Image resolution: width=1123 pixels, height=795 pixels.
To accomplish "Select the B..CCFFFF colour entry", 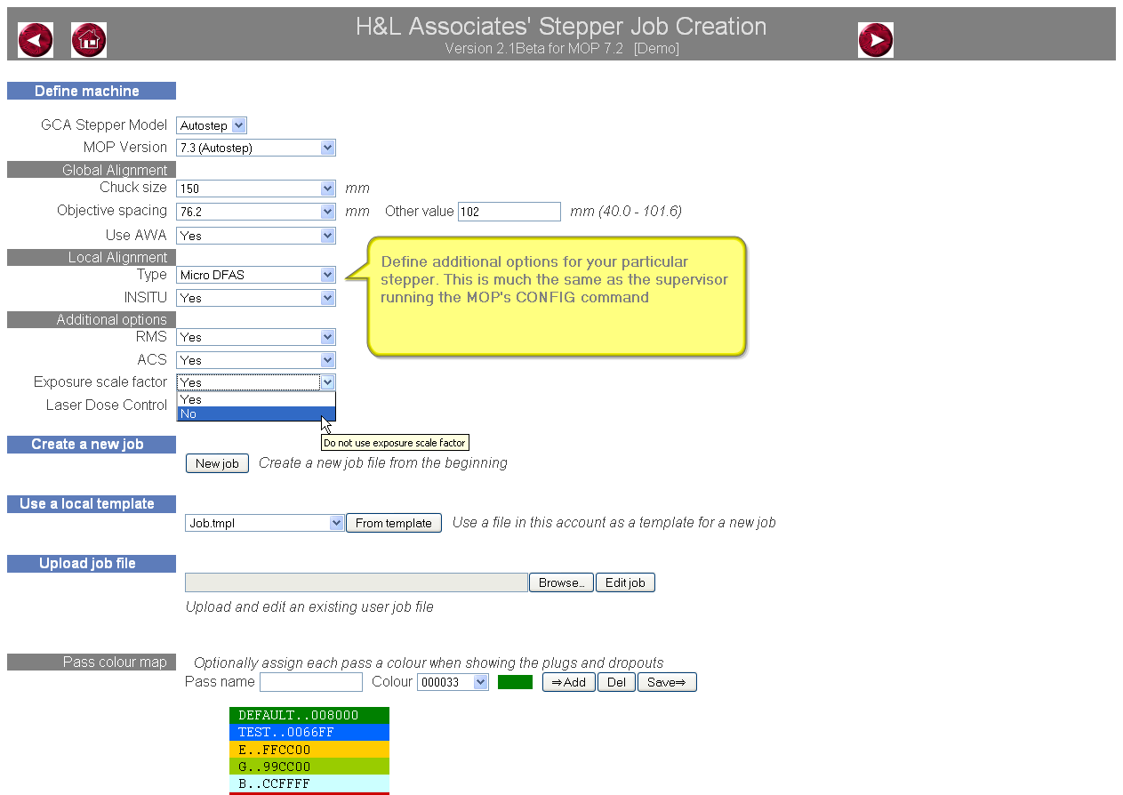I will point(309,783).
